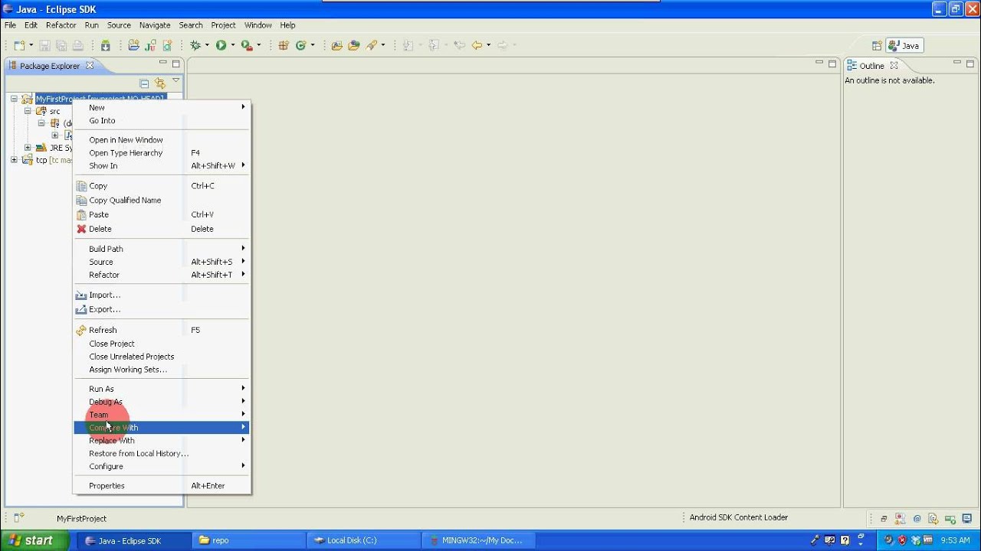Close the Package Explorer tab
The width and height of the screenshot is (981, 551).
pos(90,66)
